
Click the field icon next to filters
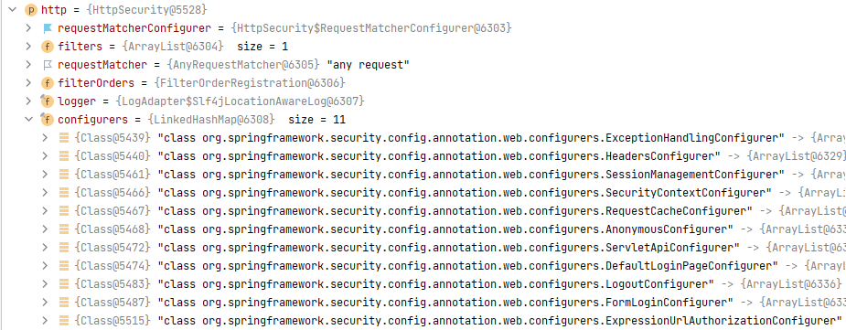pyautogui.click(x=48, y=47)
